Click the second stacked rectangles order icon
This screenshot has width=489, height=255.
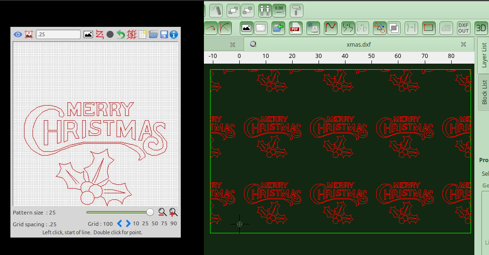[248, 10]
